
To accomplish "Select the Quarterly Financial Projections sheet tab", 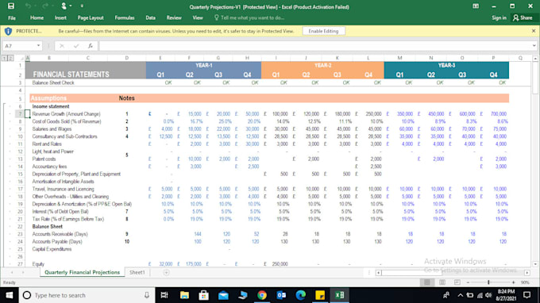I will tap(82, 272).
